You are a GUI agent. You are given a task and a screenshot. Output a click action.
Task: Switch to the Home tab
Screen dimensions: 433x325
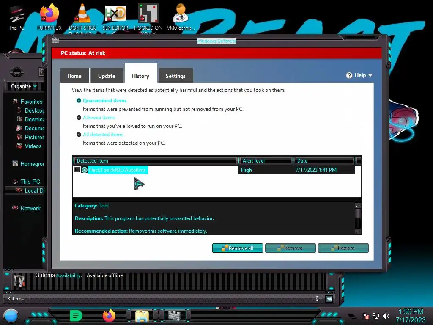pos(74,75)
